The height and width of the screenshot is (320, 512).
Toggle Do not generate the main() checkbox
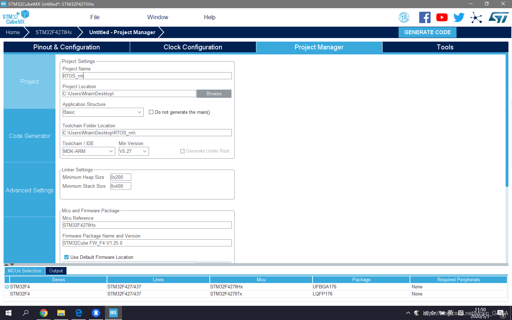[x=151, y=112]
